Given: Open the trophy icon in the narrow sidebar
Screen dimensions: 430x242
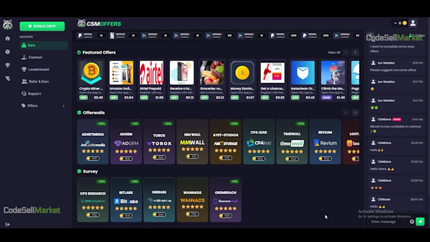Looking at the screenshot, I should [x=8, y=65].
